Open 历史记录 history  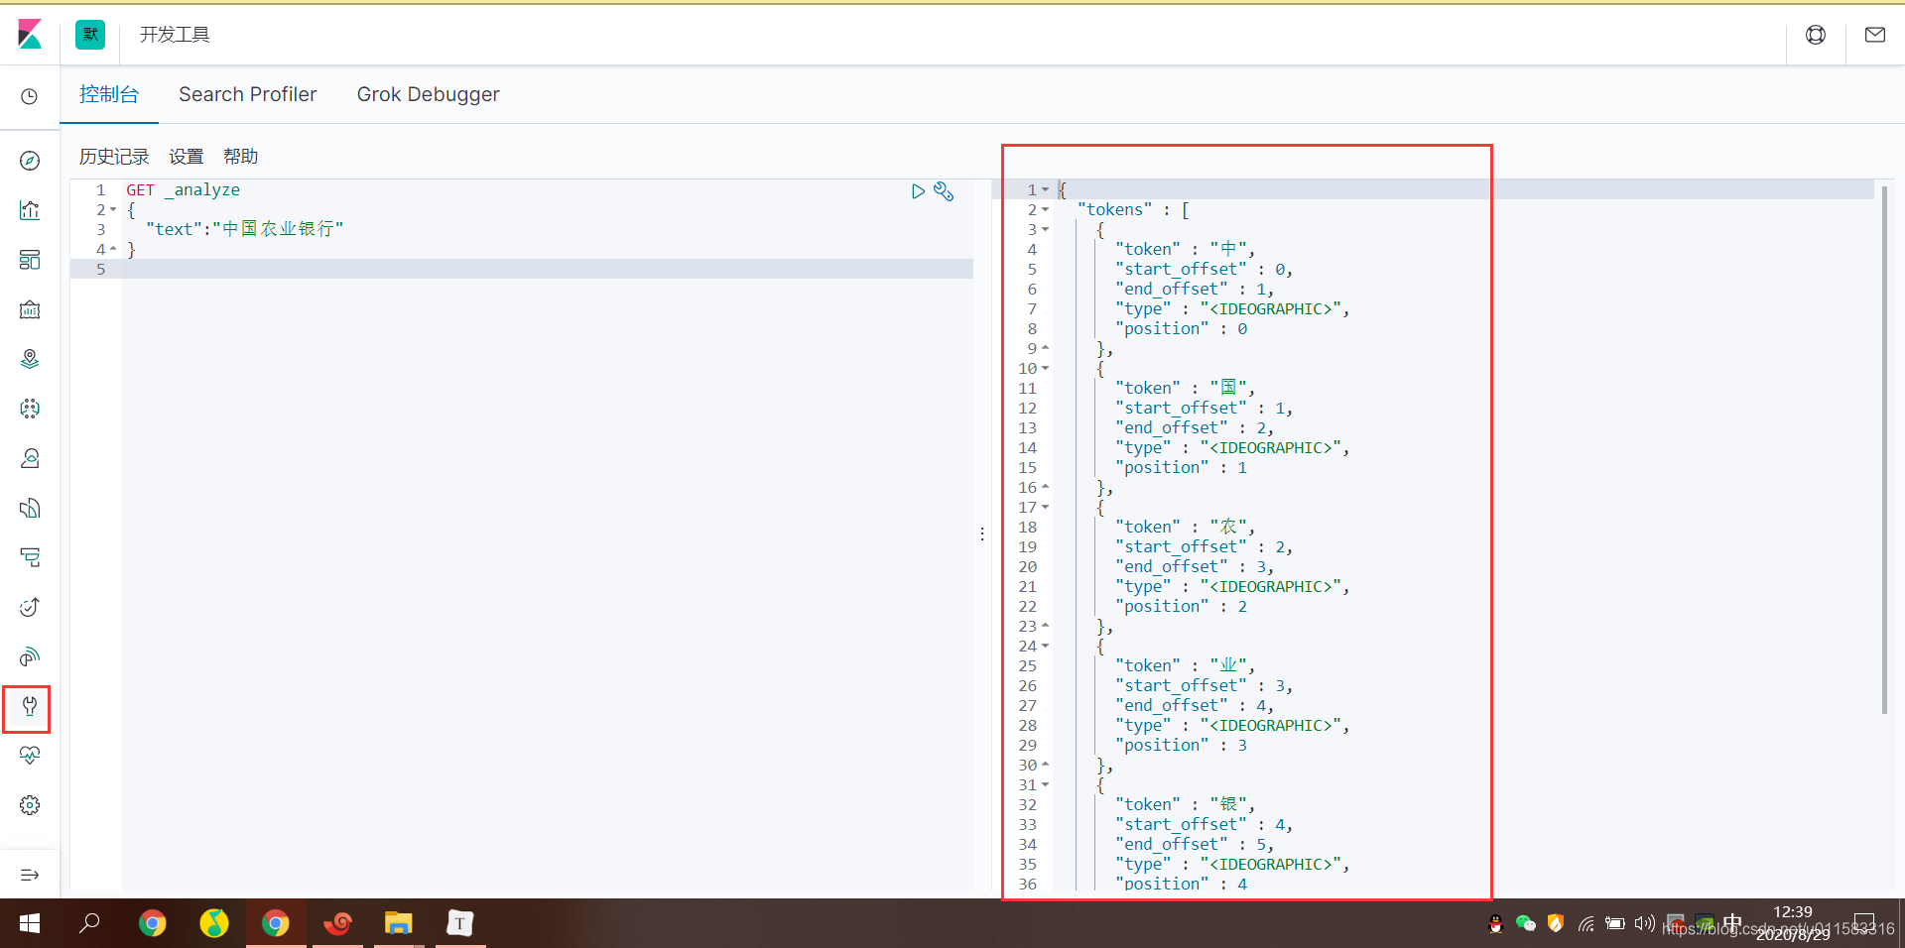[x=114, y=157]
